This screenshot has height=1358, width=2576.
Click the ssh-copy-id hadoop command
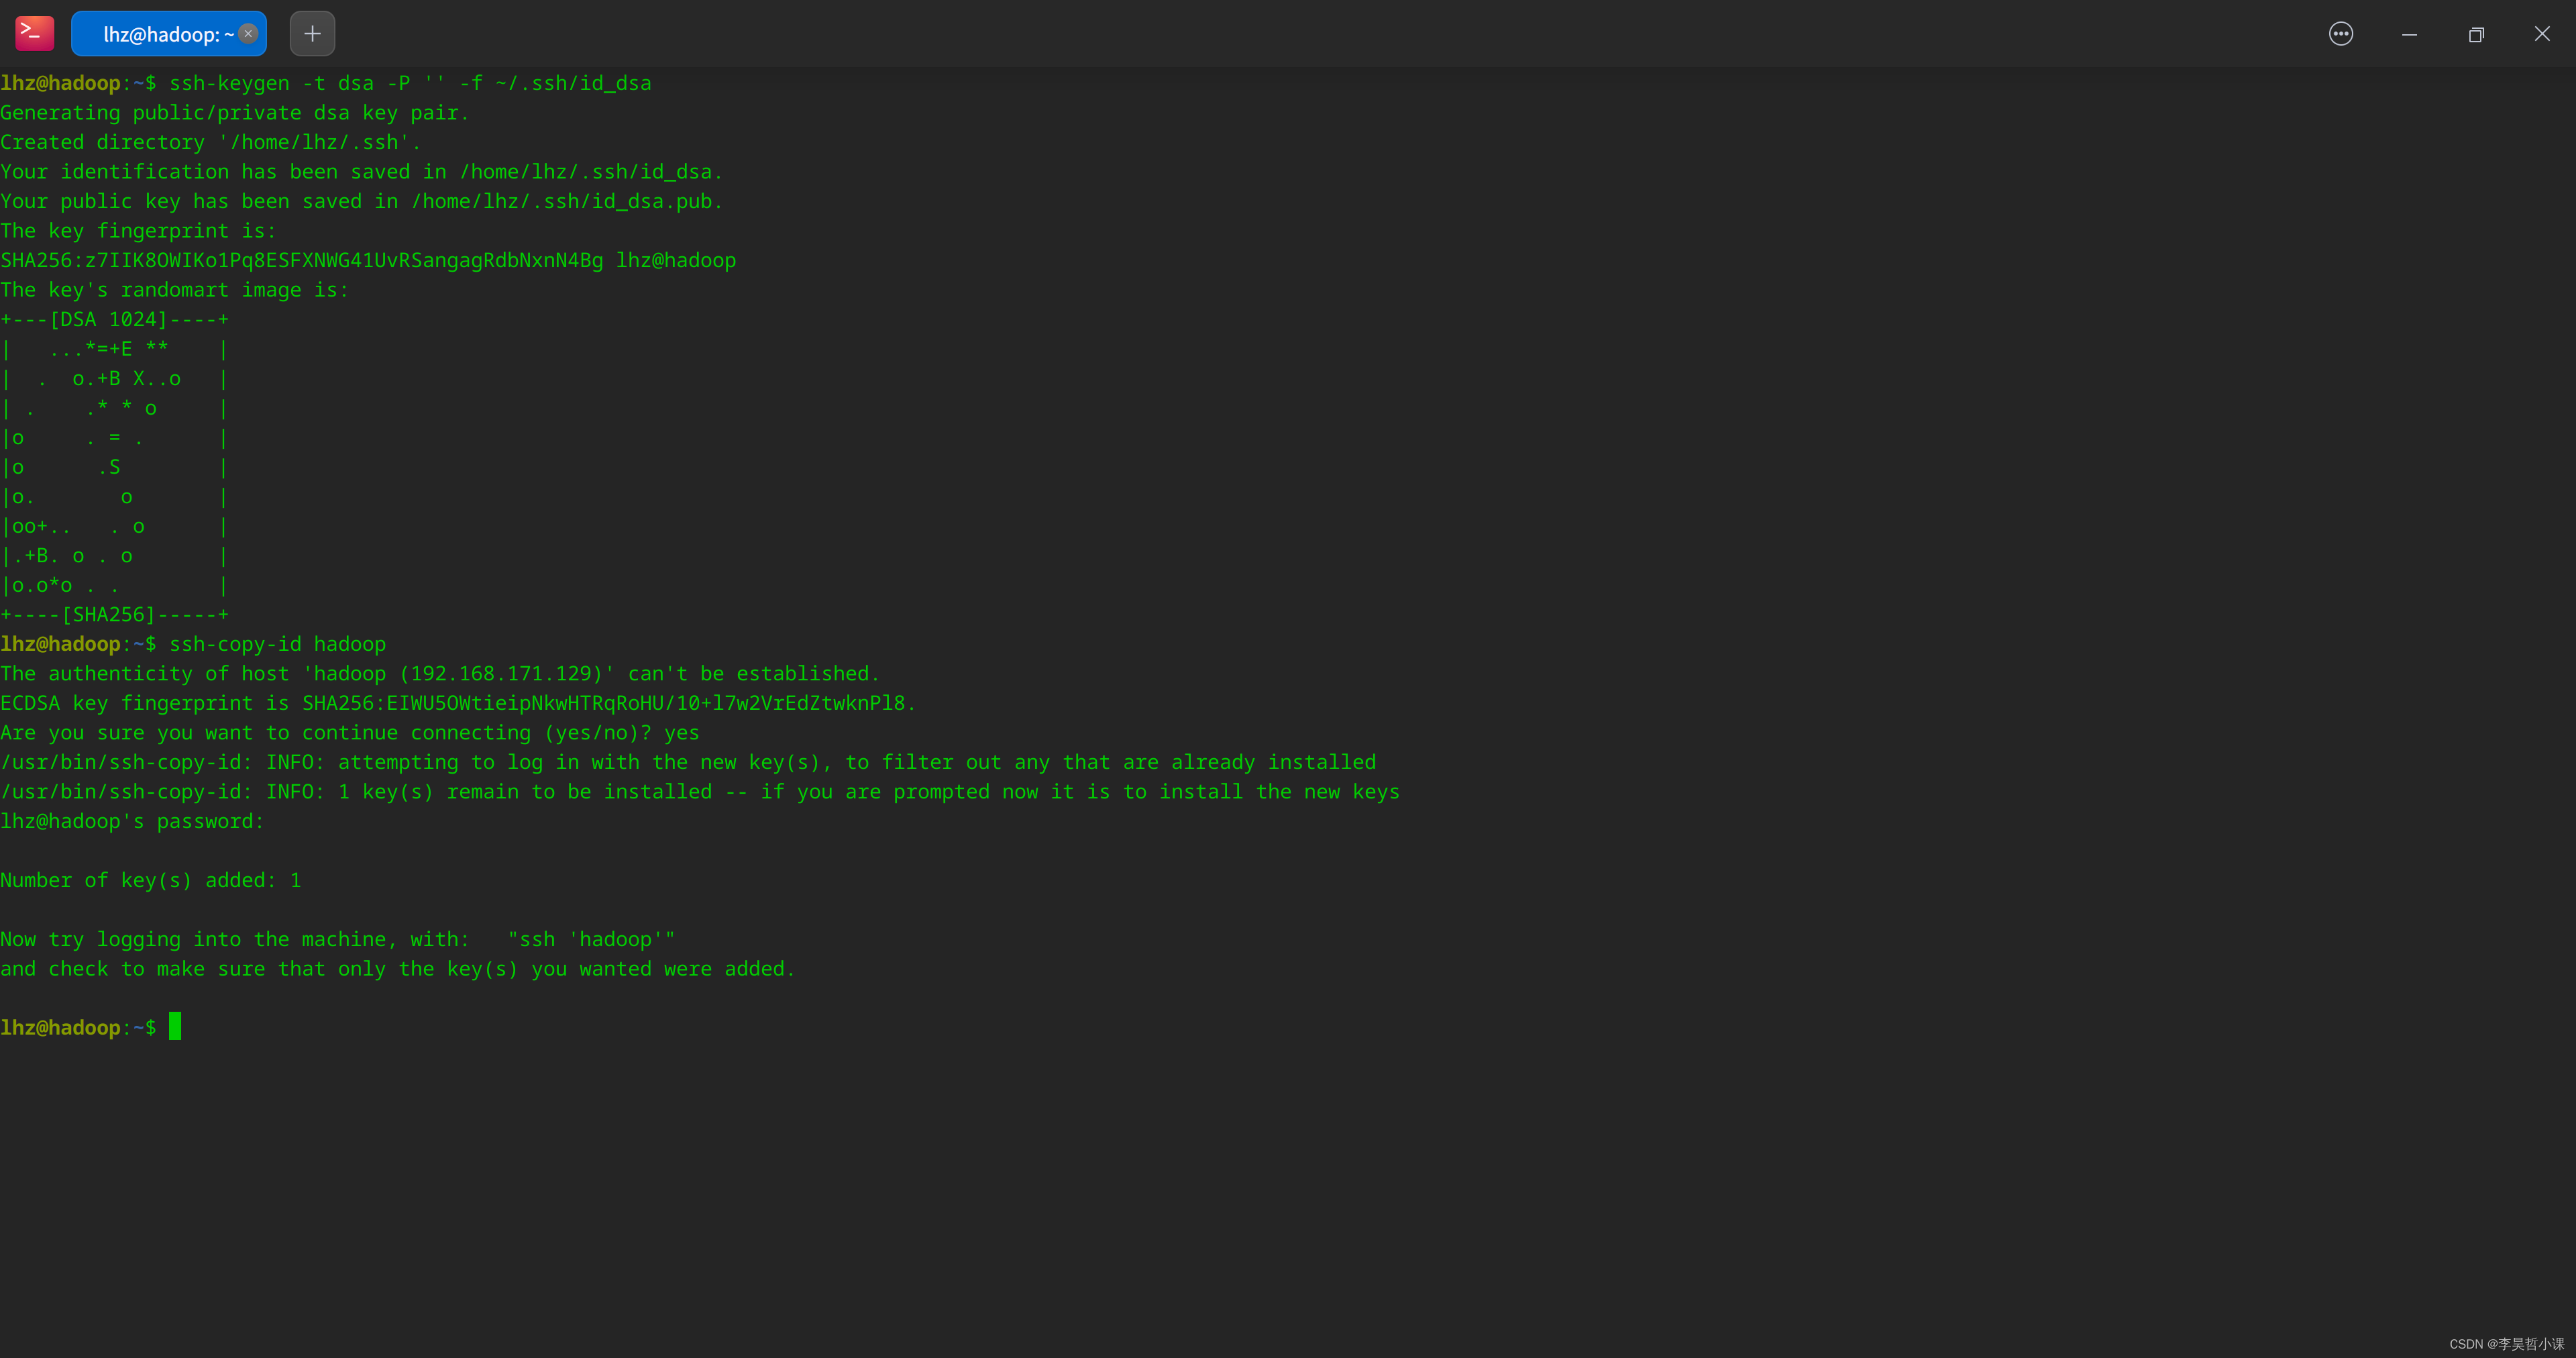coord(277,644)
